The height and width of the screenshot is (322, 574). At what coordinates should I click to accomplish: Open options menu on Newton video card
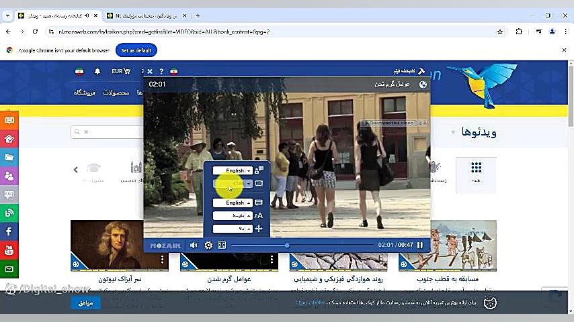pos(162,260)
